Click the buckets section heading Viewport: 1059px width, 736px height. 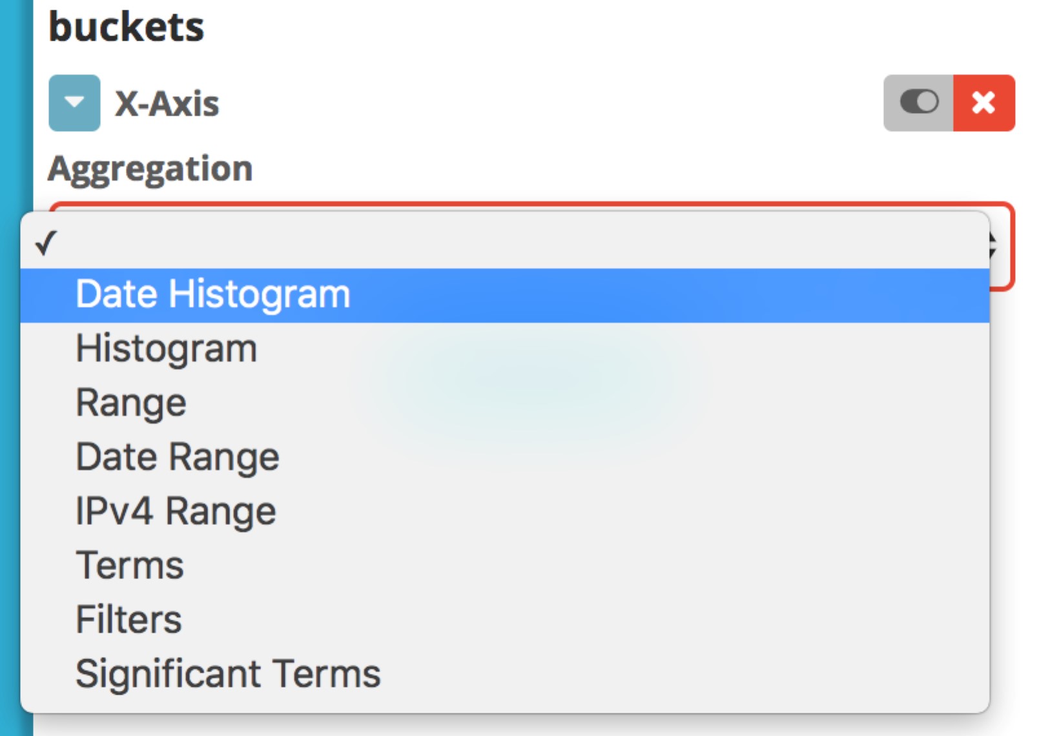click(127, 27)
